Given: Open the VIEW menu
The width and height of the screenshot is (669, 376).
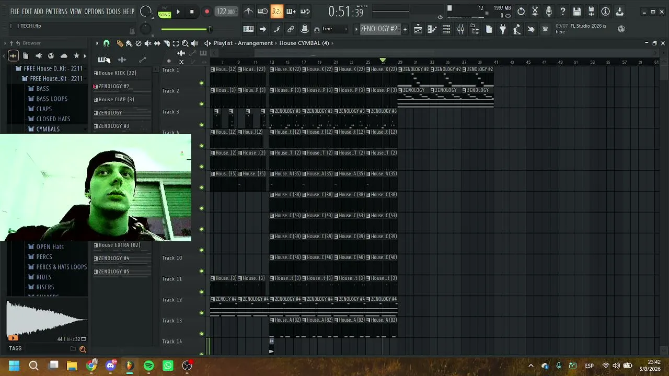Looking at the screenshot, I should (x=76, y=11).
